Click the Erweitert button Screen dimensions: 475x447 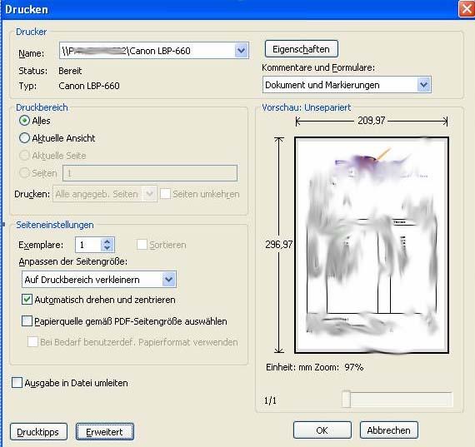tap(105, 432)
